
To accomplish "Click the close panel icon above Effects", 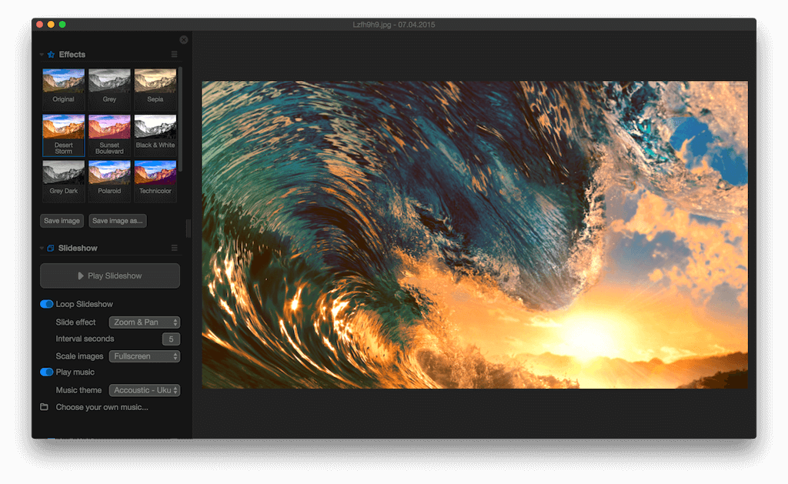I will (x=183, y=39).
